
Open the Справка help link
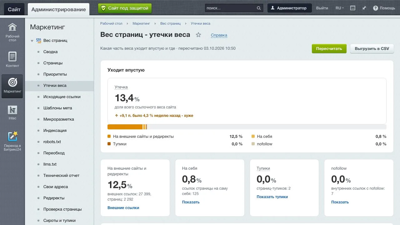[x=219, y=35]
